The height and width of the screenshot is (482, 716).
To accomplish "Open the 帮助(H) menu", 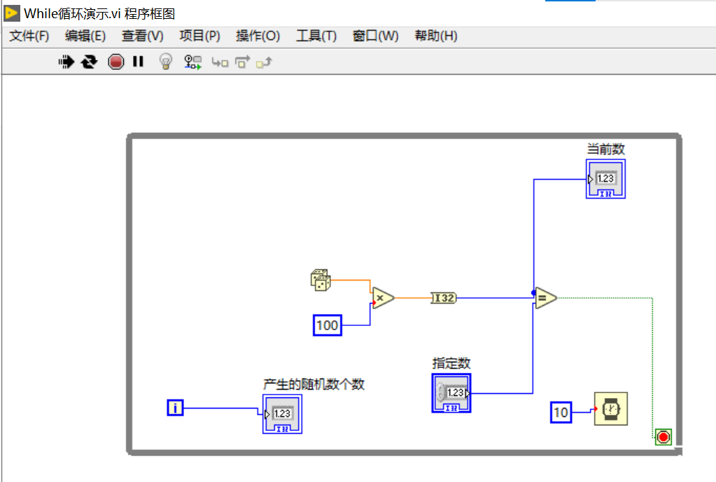I will (436, 36).
